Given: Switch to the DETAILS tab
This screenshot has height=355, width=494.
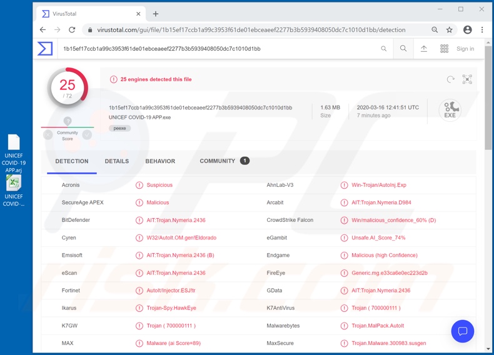Looking at the screenshot, I should click(117, 161).
